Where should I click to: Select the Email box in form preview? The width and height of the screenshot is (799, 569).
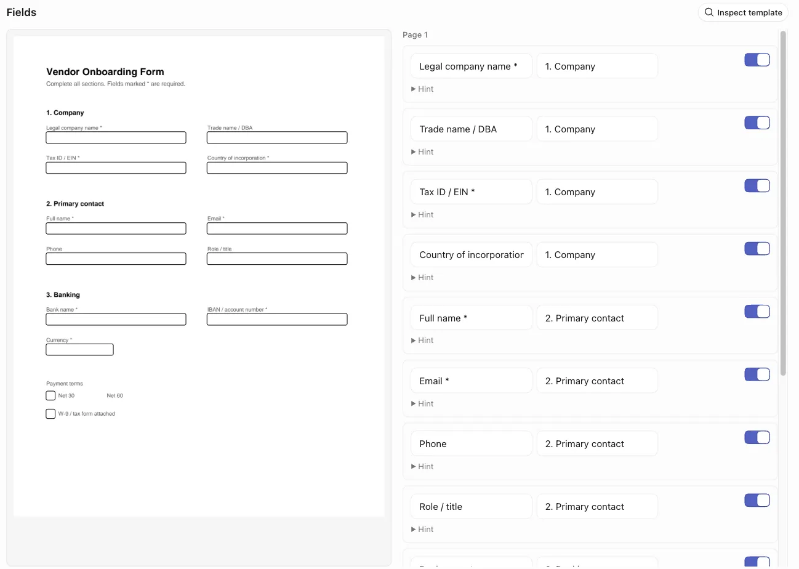tap(277, 228)
